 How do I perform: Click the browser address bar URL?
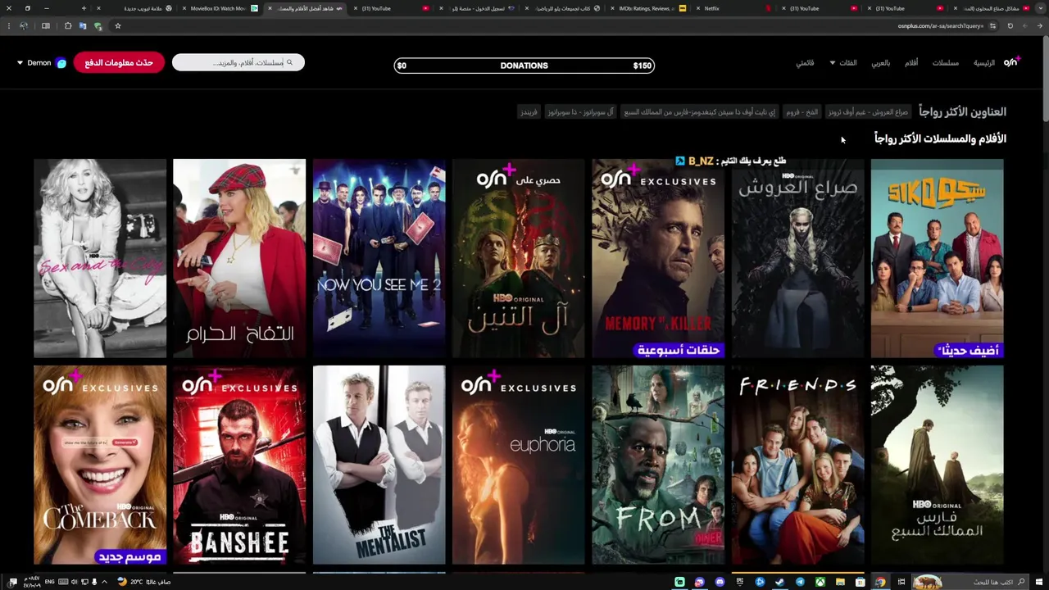(940, 25)
